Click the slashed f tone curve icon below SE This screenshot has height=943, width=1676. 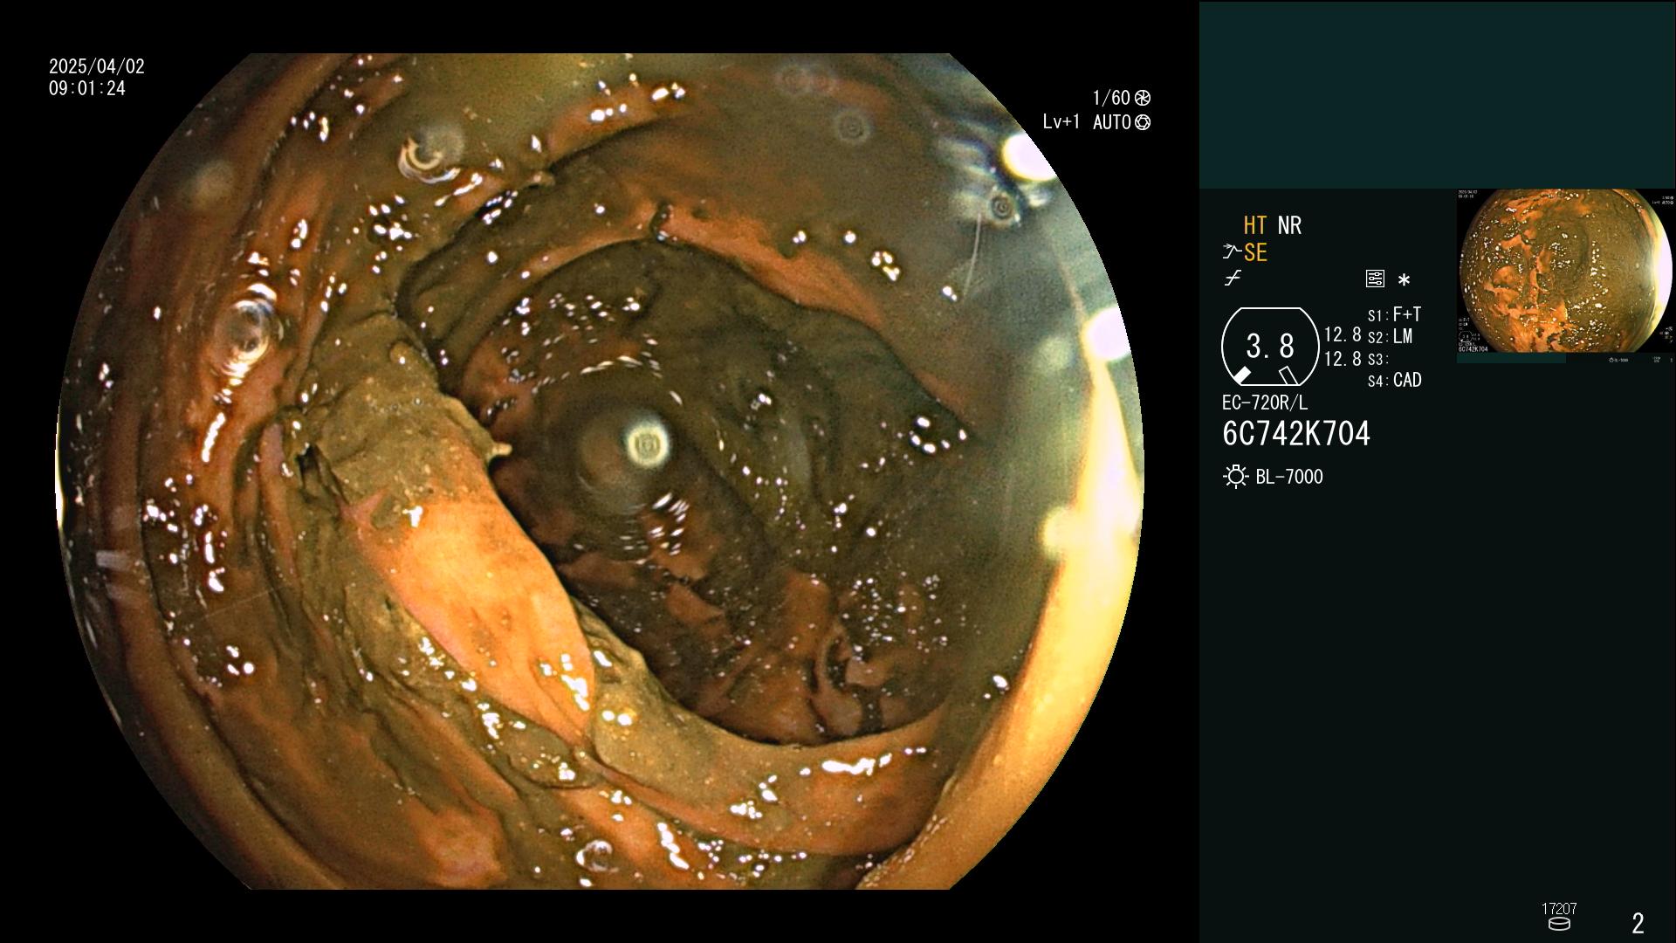coord(1233,279)
